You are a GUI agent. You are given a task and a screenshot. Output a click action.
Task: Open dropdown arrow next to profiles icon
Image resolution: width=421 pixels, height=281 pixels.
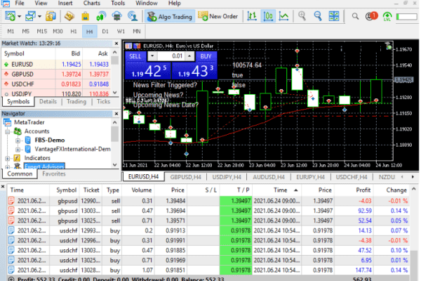40,16
